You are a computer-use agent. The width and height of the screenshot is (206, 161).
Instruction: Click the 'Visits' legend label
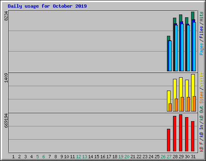point(202,79)
